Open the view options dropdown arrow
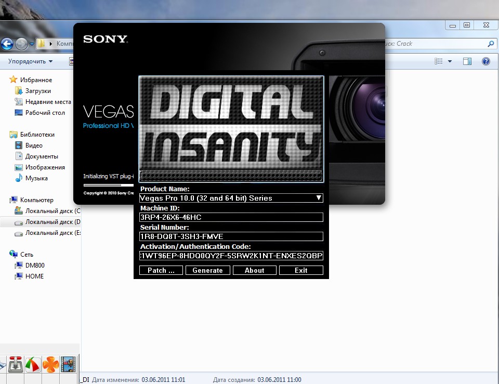This screenshot has width=499, height=384. click(x=450, y=61)
